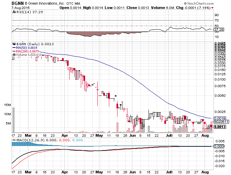Image resolution: width=231 pixels, height=175 pixels.
Task: Click 'May' on the MACD panel date axis
Action: point(99,172)
